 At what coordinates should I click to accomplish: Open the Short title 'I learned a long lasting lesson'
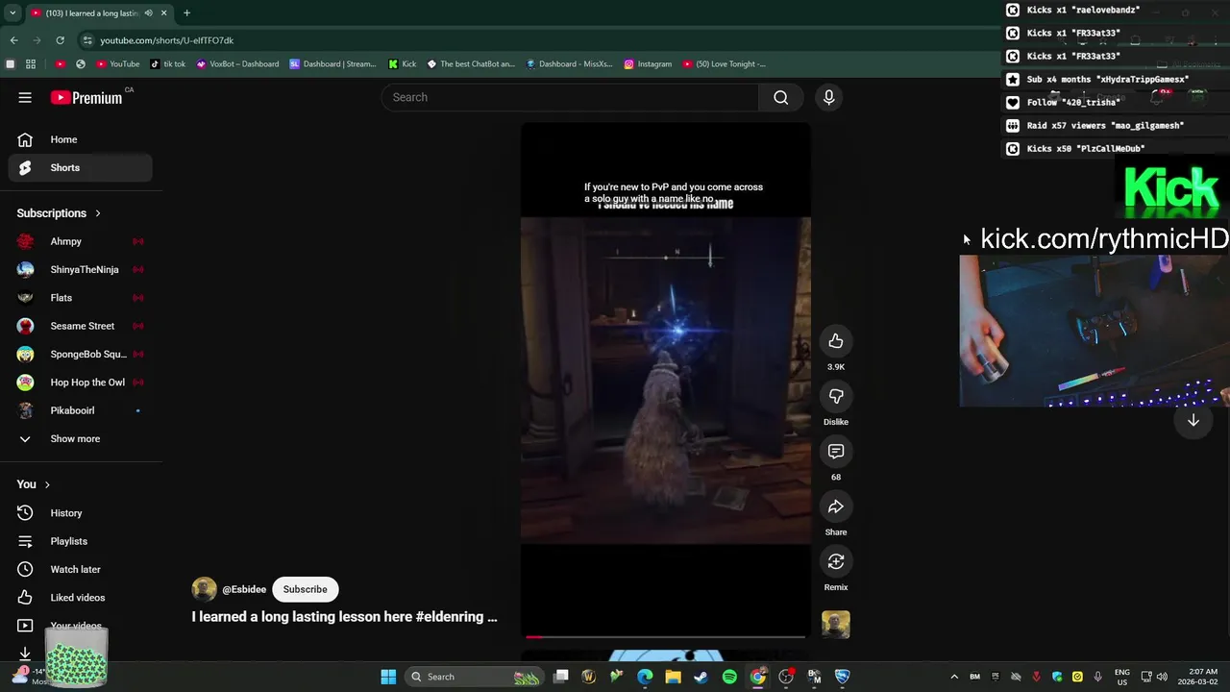[x=344, y=617]
